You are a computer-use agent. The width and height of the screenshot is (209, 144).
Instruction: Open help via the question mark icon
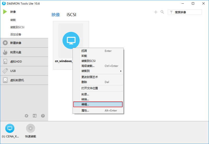pyautogui.click(x=43, y=116)
